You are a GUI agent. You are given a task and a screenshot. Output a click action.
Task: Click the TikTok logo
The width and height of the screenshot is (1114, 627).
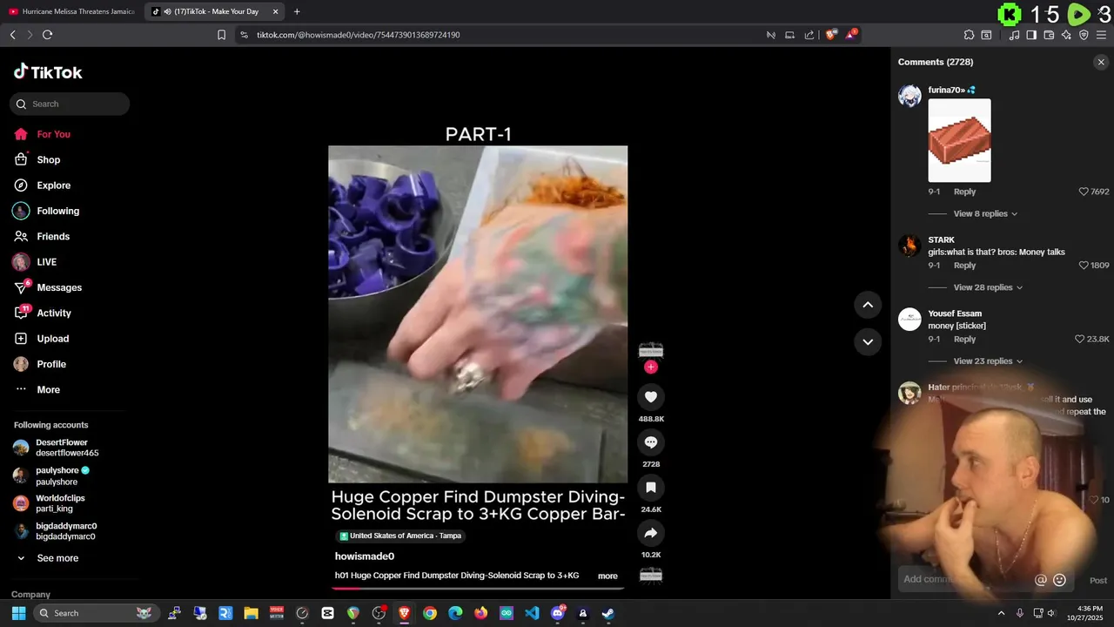click(x=48, y=72)
